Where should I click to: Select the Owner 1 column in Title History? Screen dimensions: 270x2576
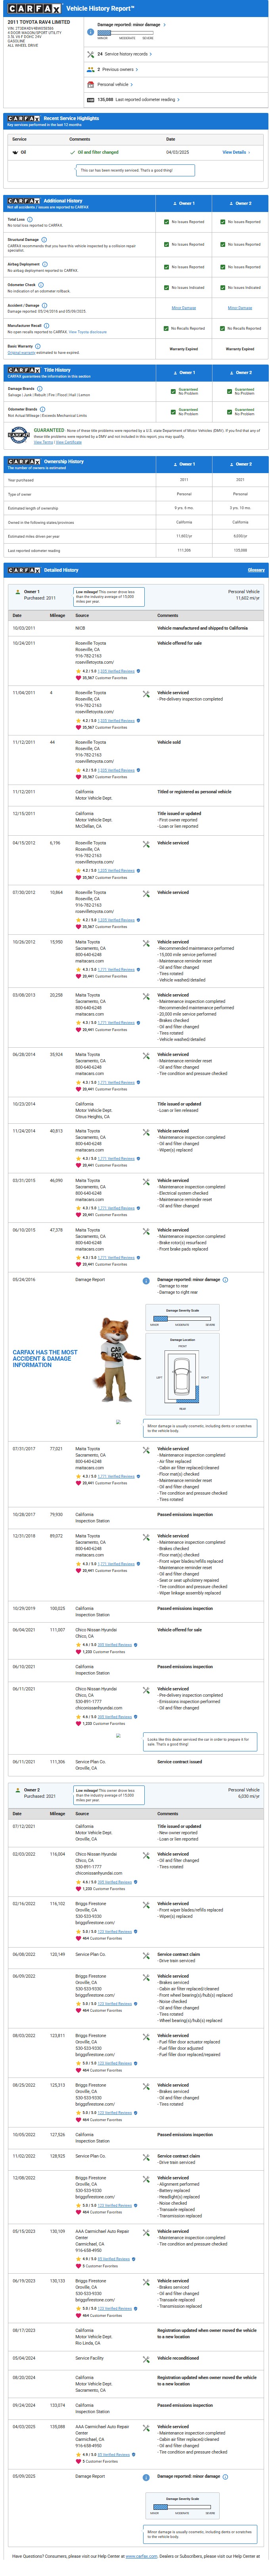184,372
